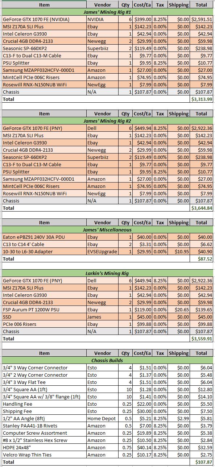This screenshot has height=467, width=215.
Task: Select the Velcro Wrap Thin Ties cell
Action: (44, 455)
